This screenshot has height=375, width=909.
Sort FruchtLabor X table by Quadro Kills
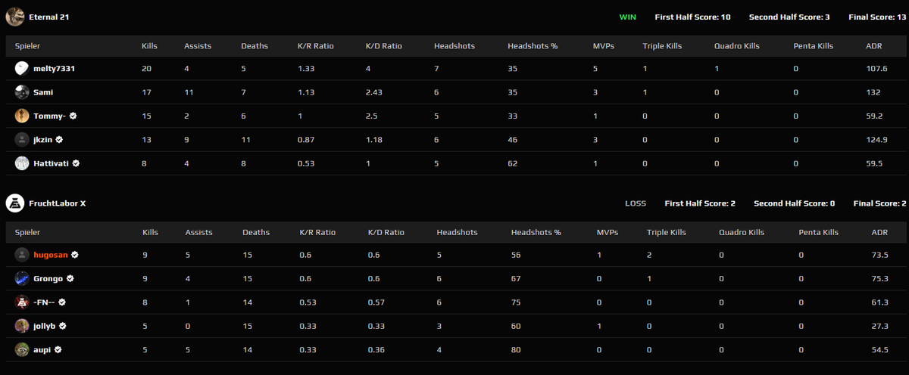point(742,232)
